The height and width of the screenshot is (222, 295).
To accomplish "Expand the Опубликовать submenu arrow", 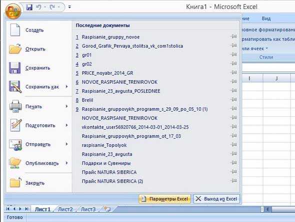I will pos(67,163).
